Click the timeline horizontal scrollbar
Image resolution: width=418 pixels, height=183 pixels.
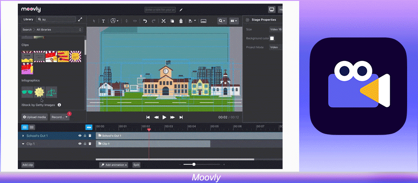click(175, 159)
